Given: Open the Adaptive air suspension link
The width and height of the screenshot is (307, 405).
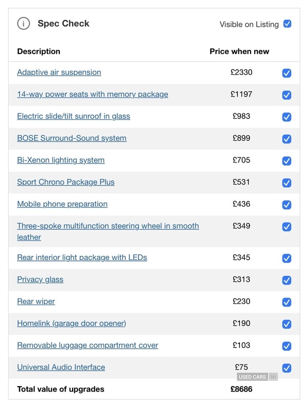Looking at the screenshot, I should point(59,72).
